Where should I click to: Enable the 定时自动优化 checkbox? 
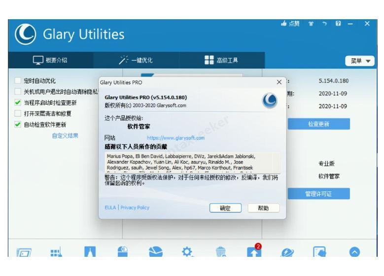pos(18,80)
